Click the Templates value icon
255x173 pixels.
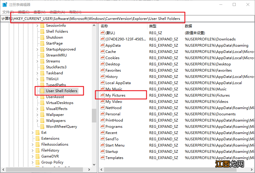pyautogui.click(x=102, y=158)
